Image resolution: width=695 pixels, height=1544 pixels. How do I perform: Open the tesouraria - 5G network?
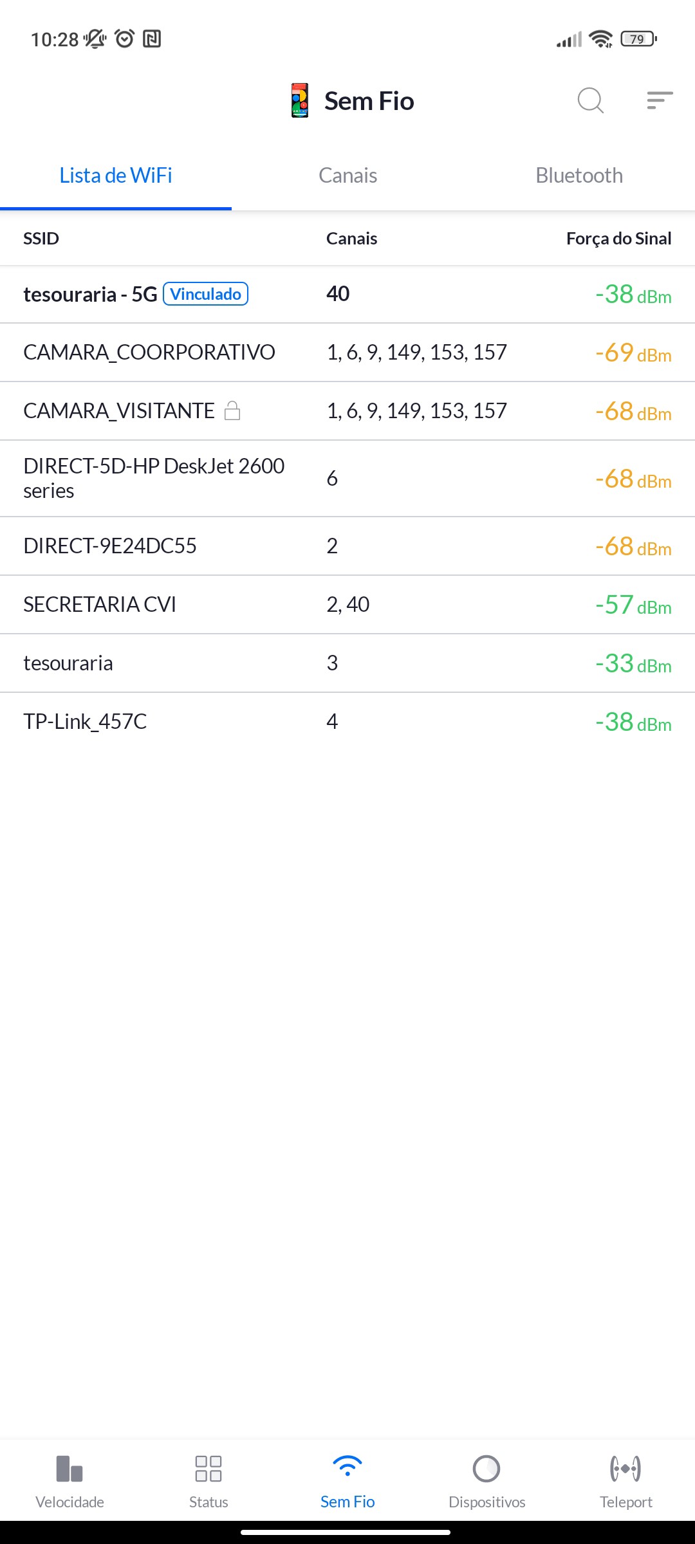pos(90,295)
